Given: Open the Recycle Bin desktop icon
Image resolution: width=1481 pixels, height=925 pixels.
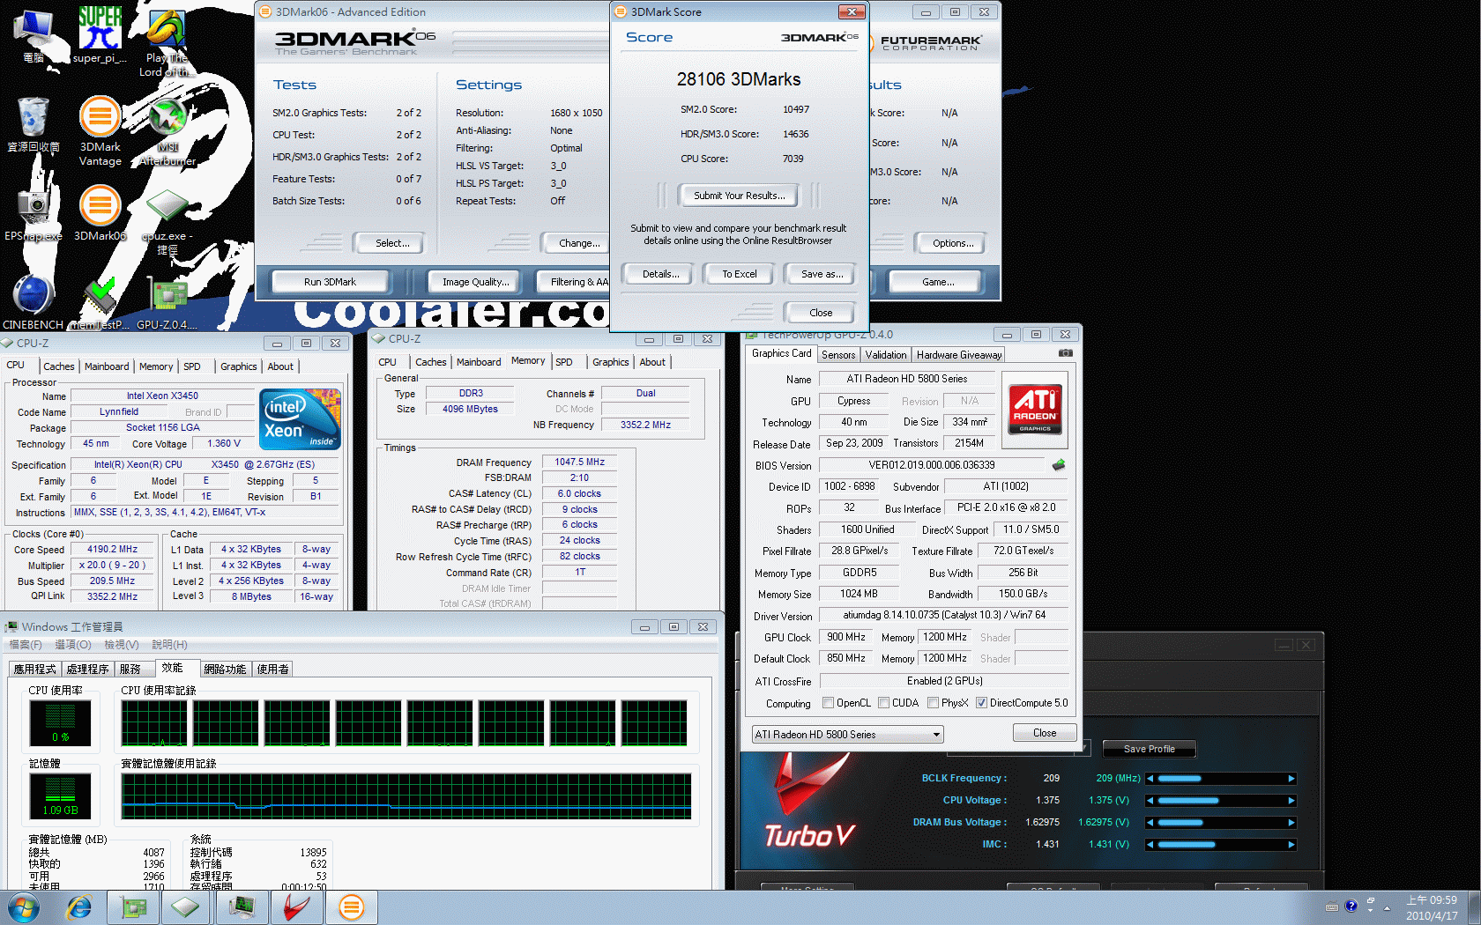Looking at the screenshot, I should 33,124.
